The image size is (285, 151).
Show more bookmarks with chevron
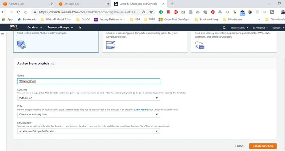(259, 20)
